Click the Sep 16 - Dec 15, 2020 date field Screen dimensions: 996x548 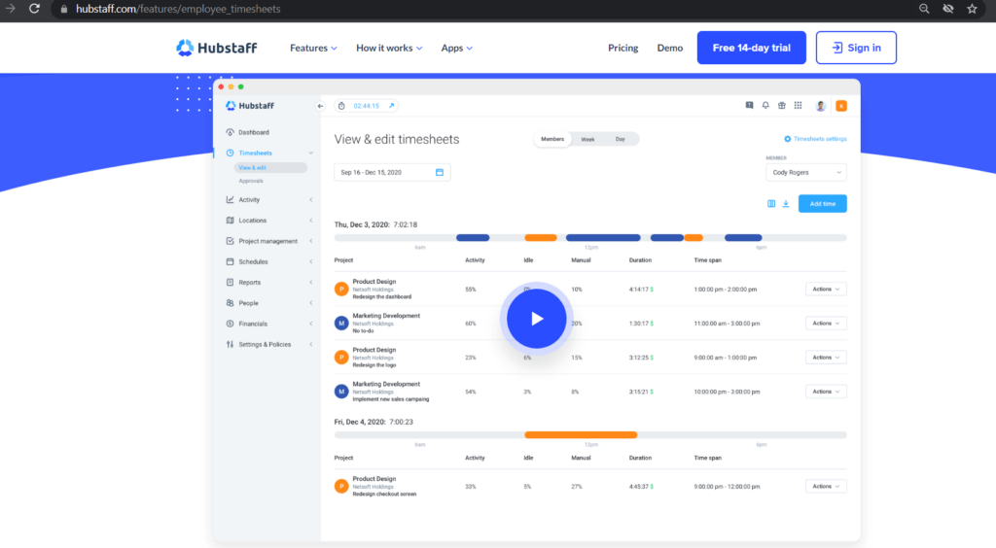(393, 173)
